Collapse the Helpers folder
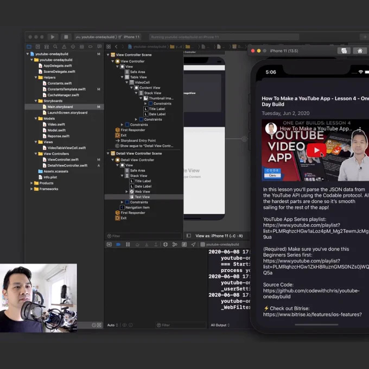This screenshot has width=369, height=369. click(36, 78)
